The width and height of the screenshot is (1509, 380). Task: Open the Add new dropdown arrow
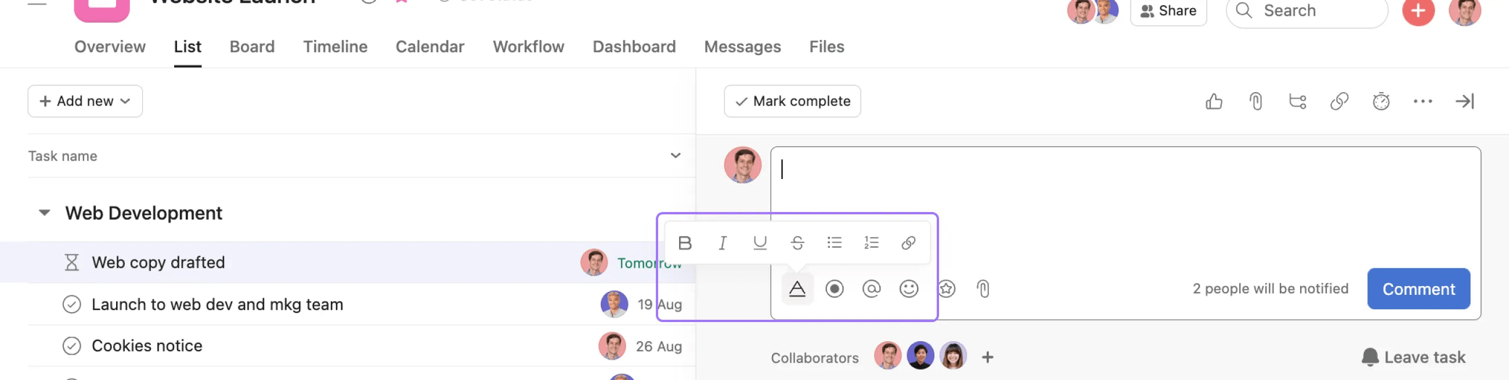tap(125, 101)
